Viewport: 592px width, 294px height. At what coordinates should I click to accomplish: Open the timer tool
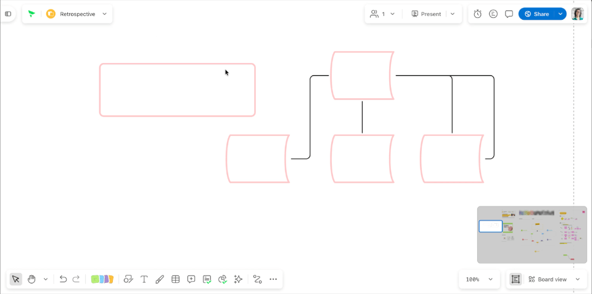[x=477, y=14]
